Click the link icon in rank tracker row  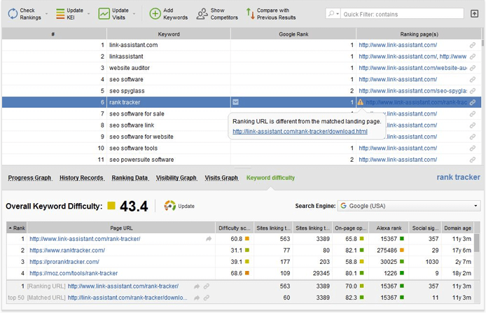pos(473,102)
